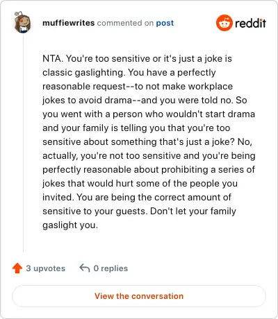Click the line starting "sensitive to your guests"

139,212
